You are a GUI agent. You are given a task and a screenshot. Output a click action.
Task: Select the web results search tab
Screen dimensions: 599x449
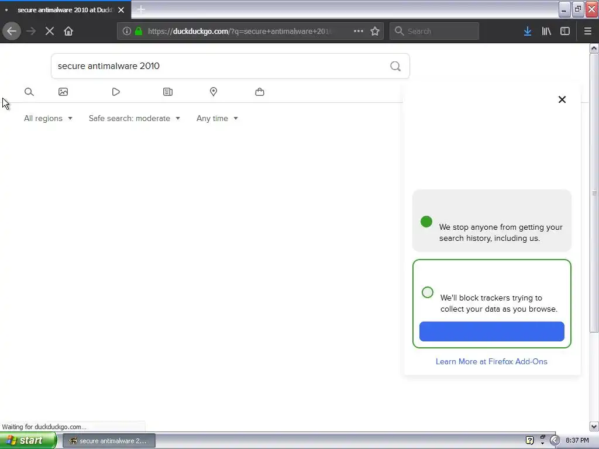[x=29, y=92]
